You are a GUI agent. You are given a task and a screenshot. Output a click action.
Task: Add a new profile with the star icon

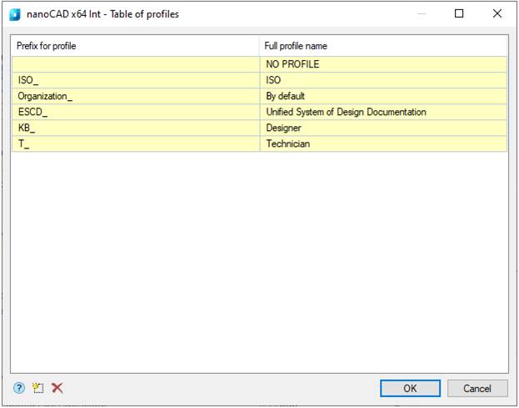[x=38, y=388]
